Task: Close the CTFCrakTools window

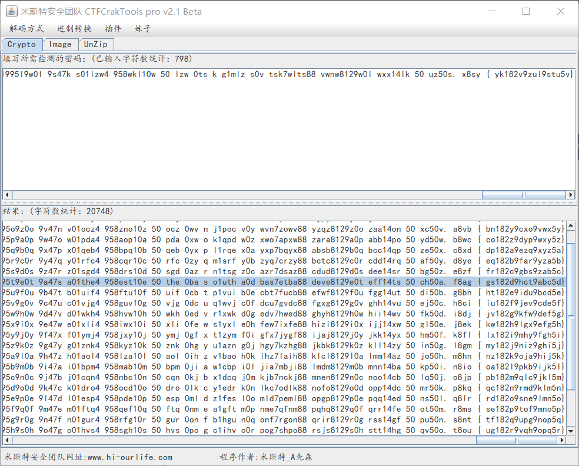Action: [x=561, y=11]
